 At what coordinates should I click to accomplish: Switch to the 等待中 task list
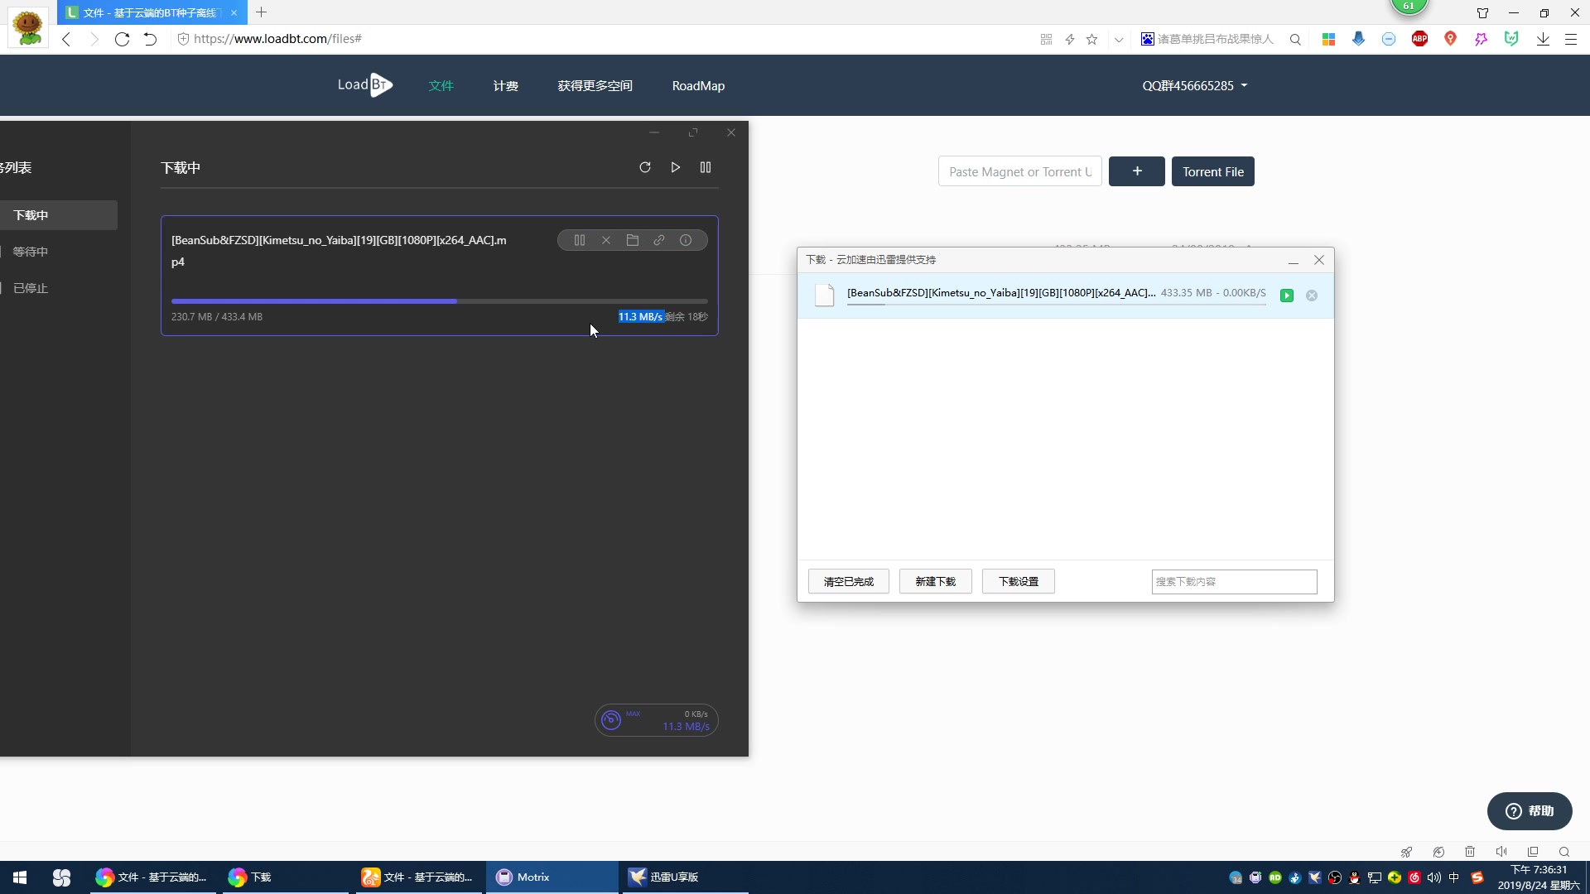pyautogui.click(x=31, y=252)
